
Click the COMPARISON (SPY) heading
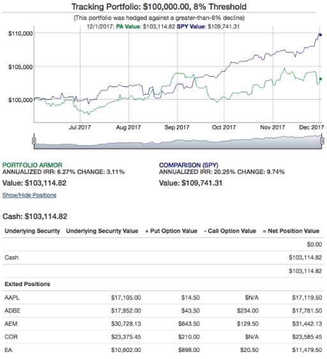188,165
